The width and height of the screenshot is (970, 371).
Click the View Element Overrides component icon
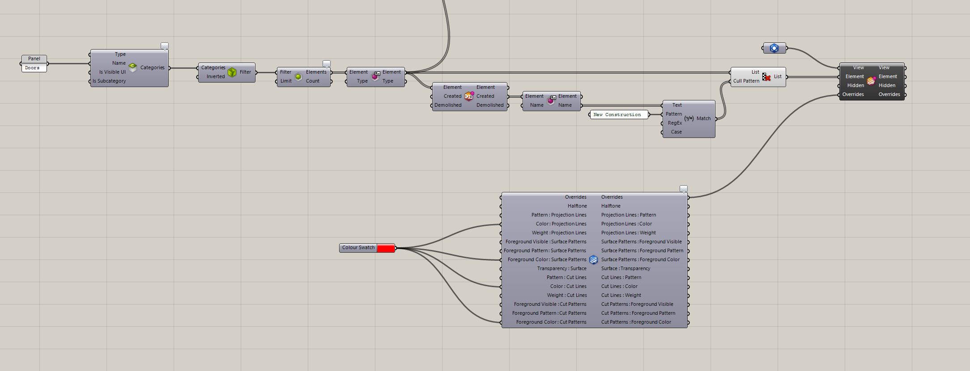871,81
